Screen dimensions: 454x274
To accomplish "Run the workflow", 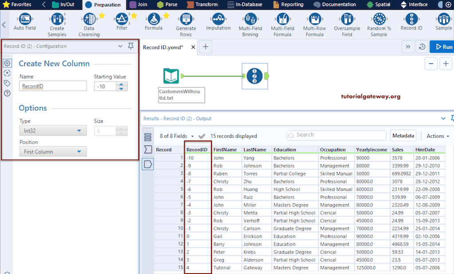I will pyautogui.click(x=442, y=47).
